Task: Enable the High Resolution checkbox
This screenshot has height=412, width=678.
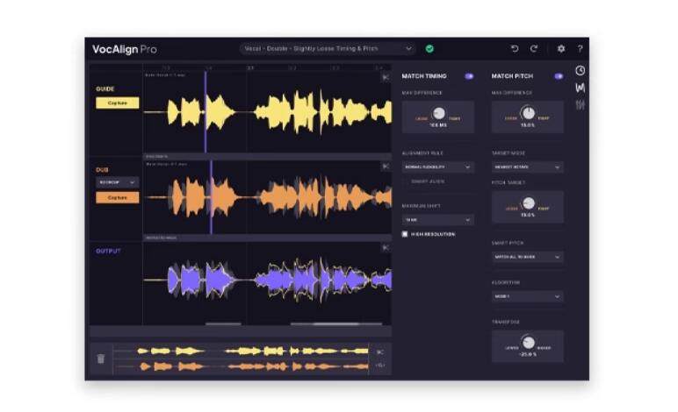Action: (x=405, y=234)
